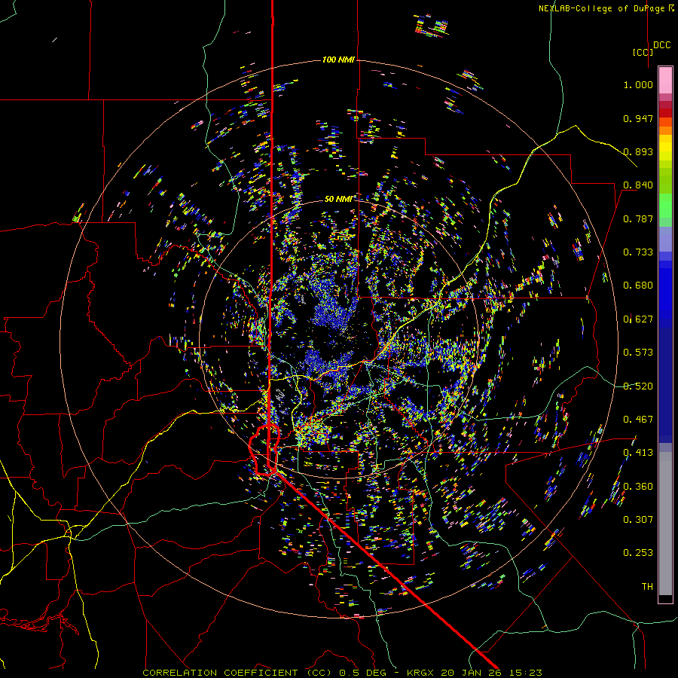This screenshot has width=678, height=678.
Task: Click the 1.000 value on the scale
Action: click(638, 84)
